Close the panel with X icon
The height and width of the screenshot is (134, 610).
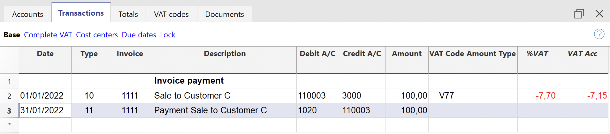(x=599, y=14)
